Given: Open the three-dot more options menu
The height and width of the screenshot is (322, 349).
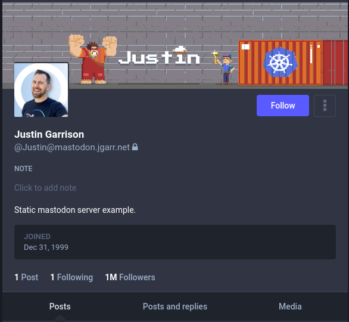Looking at the screenshot, I should click(325, 106).
